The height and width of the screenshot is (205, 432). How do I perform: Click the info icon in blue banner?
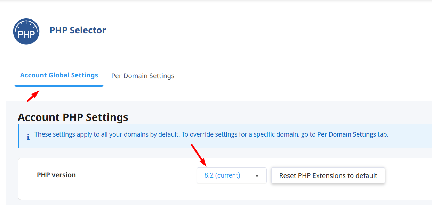click(28, 137)
